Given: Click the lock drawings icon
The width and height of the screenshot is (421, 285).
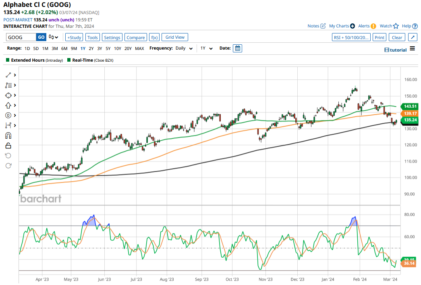Looking at the screenshot, I should click(8, 146).
